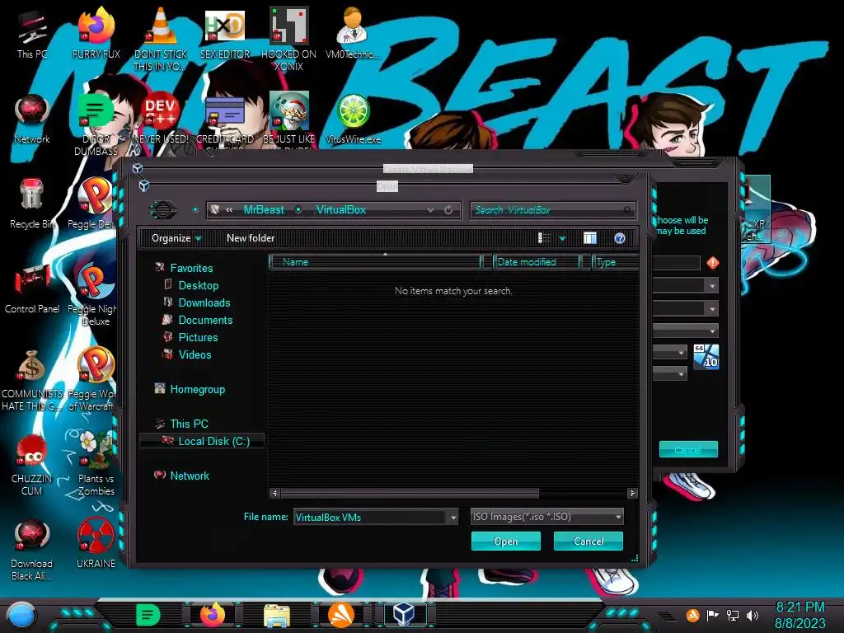
Task: Open the Control Panel desktop icon
Action: pos(32,288)
